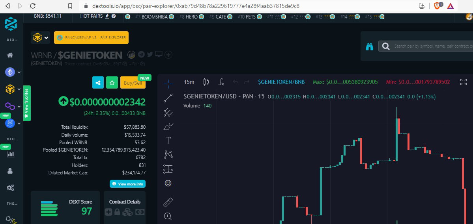Open the bar chart stats icon in the sidebar
The image size is (473, 224).
(11, 154)
